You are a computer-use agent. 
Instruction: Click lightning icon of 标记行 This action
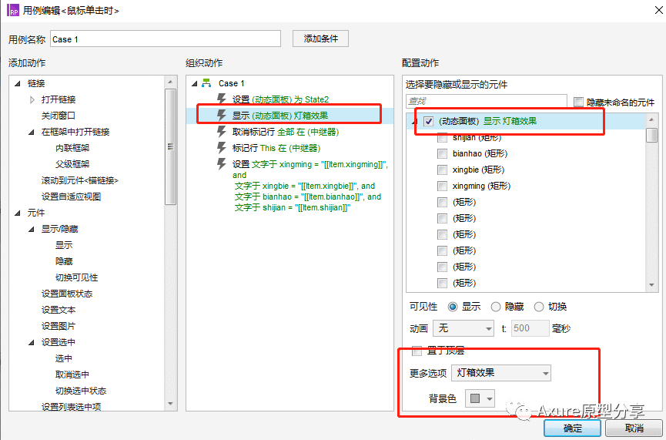click(221, 147)
